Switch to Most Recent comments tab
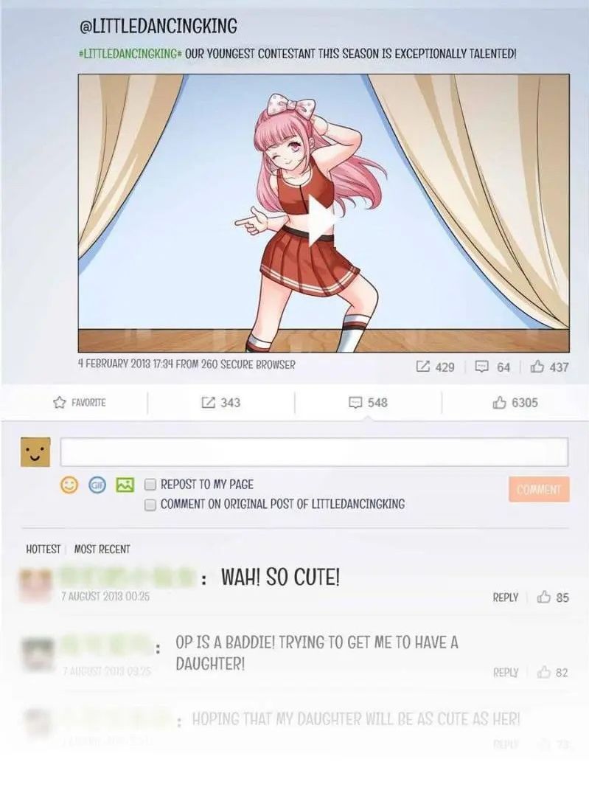589x790 pixels. click(x=102, y=549)
